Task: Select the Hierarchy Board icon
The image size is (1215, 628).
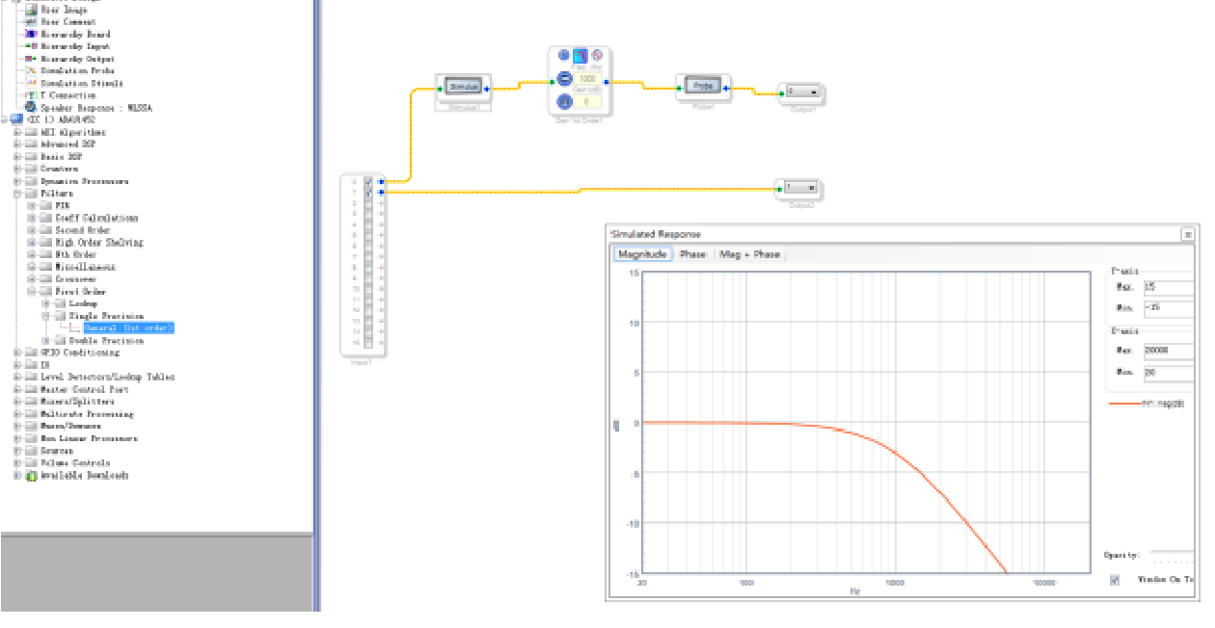Action: click(31, 34)
